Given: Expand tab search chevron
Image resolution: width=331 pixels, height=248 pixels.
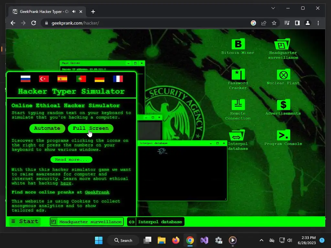Looking at the screenshot, I should [x=273, y=8].
